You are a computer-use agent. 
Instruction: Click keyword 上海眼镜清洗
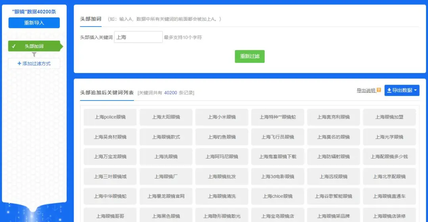[x=222, y=196]
